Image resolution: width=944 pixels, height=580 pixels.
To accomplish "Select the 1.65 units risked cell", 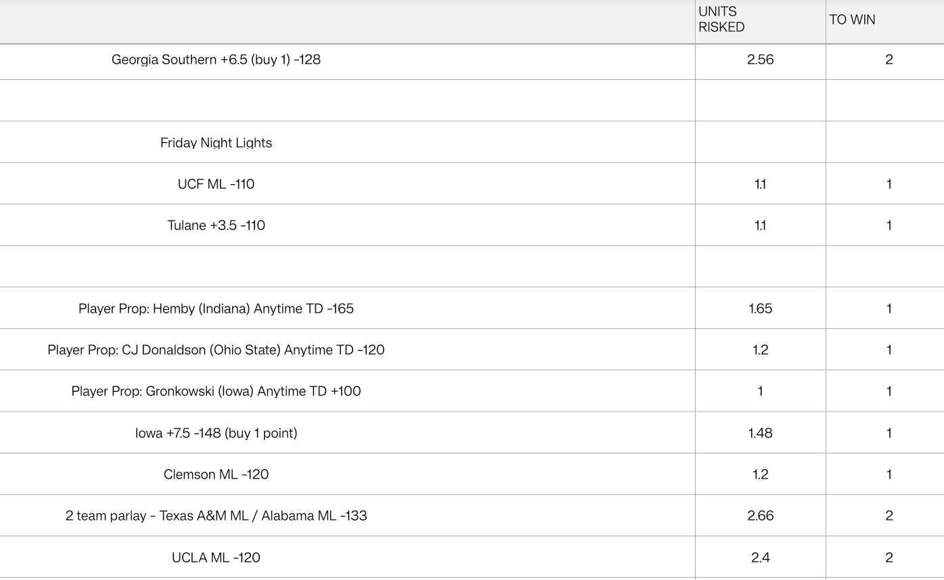I will coord(760,309).
